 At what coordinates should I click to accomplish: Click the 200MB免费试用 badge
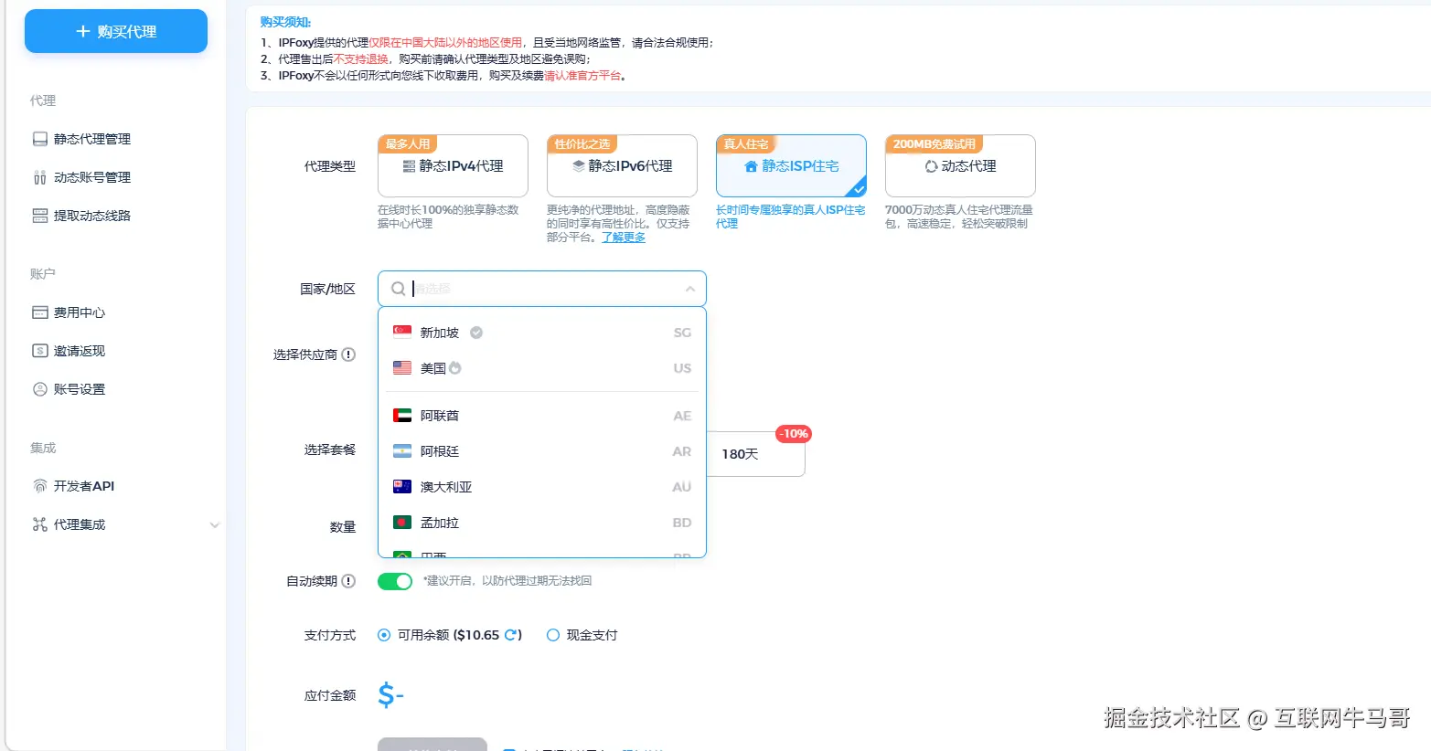pyautogui.click(x=934, y=143)
